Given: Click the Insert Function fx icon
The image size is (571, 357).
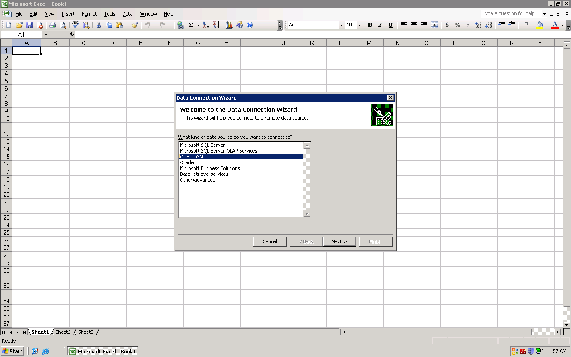Looking at the screenshot, I should pos(71,34).
